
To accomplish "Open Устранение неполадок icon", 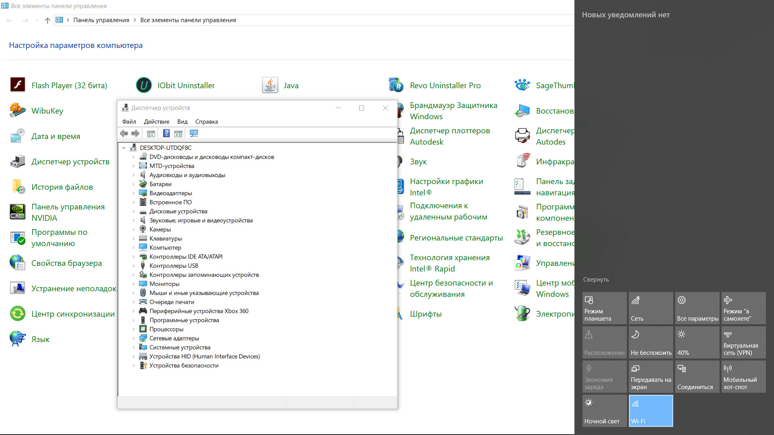I will click(x=18, y=288).
